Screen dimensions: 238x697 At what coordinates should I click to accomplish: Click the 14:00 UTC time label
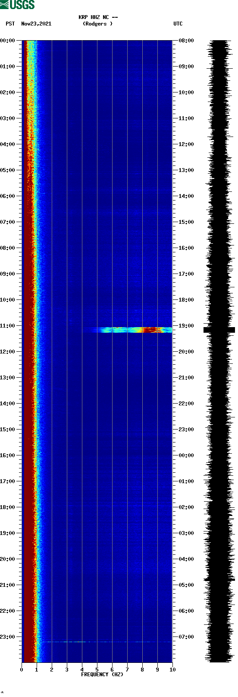(x=186, y=196)
